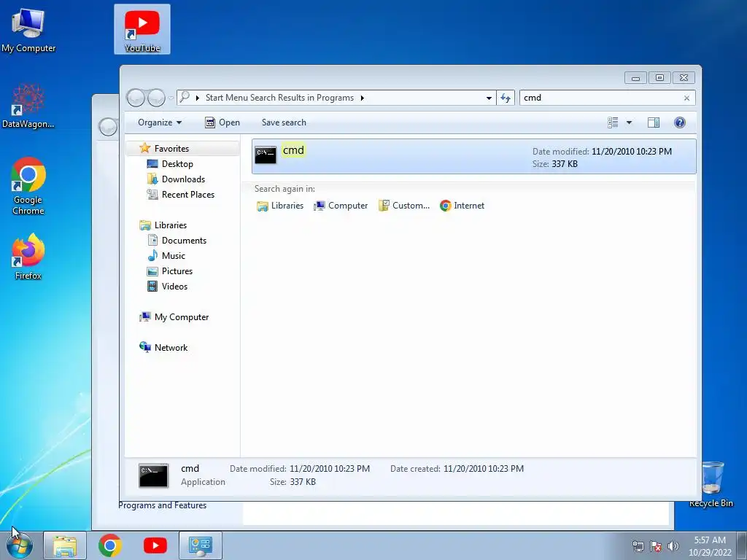
Task: Launch YouTube from the taskbar
Action: tap(155, 545)
